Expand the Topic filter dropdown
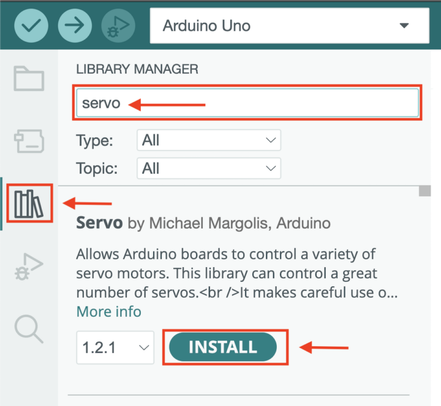 pyautogui.click(x=209, y=169)
